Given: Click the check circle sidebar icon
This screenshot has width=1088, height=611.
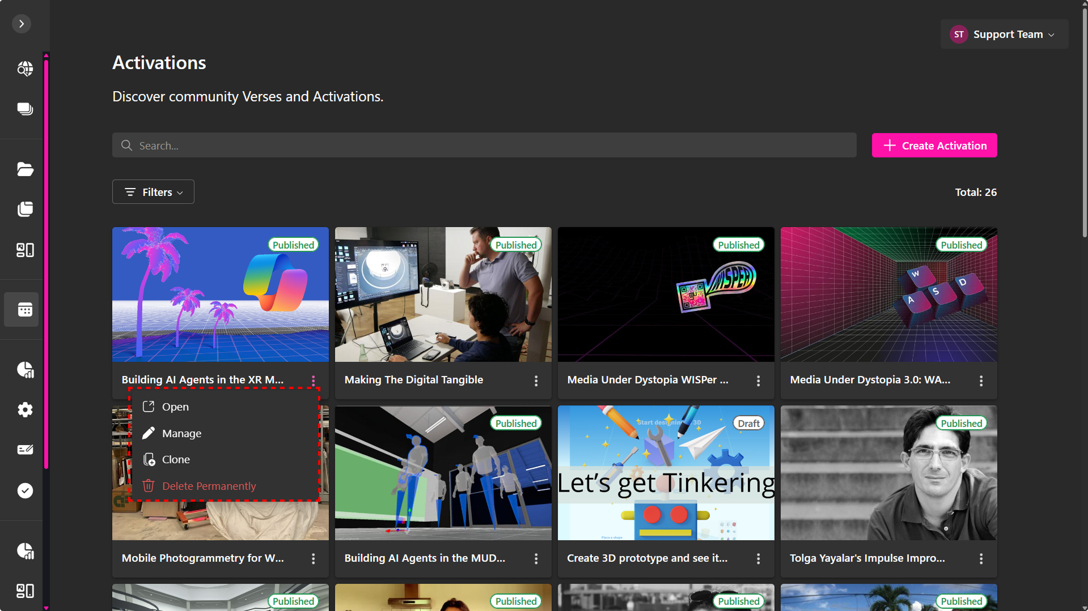Looking at the screenshot, I should [x=25, y=490].
